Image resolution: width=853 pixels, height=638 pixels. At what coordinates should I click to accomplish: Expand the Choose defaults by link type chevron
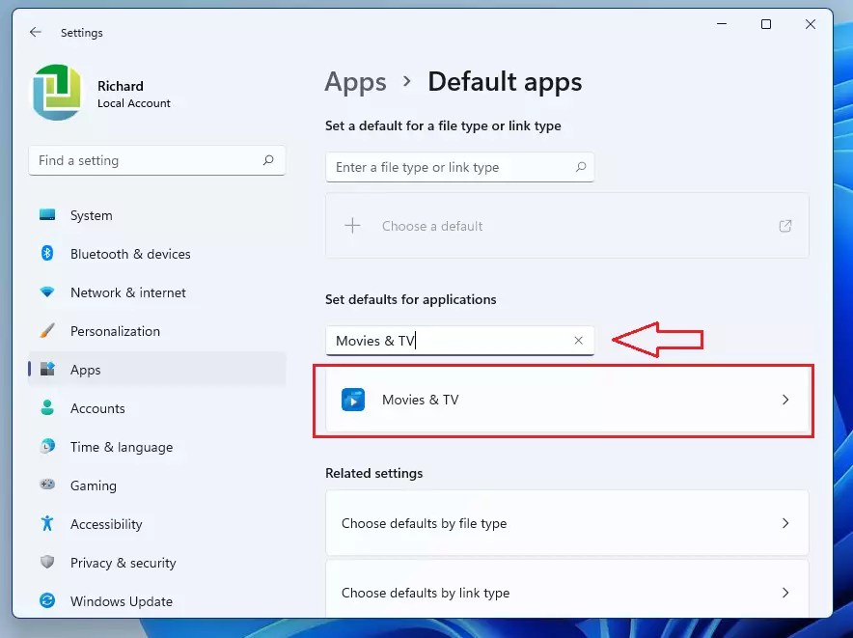785,593
